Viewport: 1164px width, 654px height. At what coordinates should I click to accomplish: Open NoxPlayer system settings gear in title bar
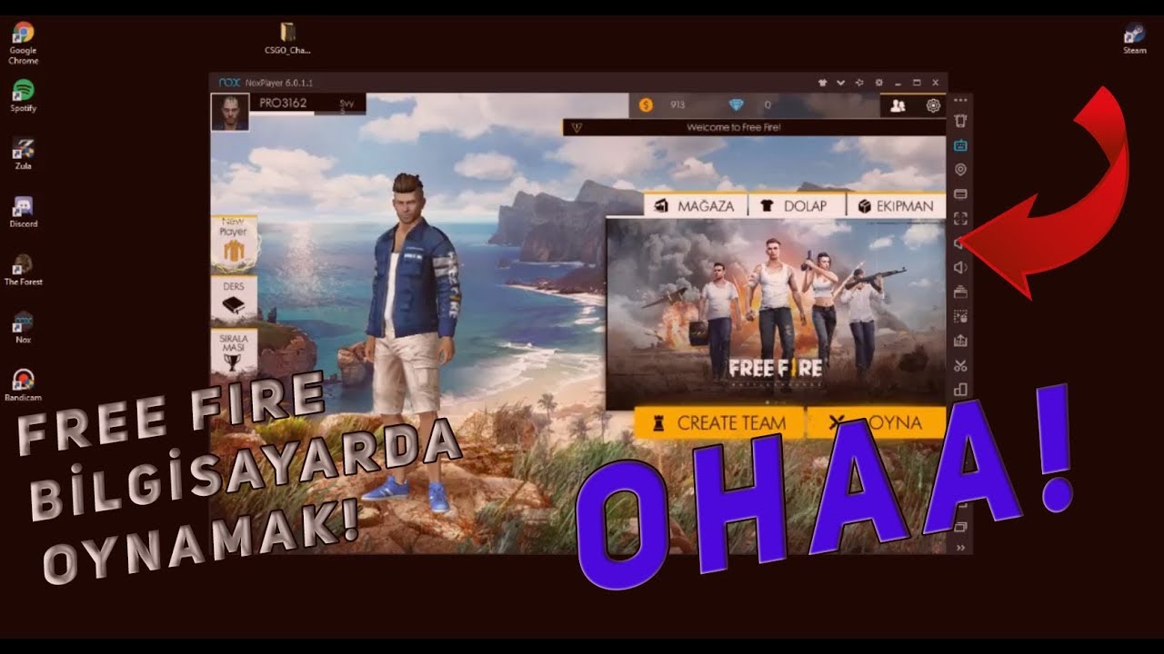[878, 83]
